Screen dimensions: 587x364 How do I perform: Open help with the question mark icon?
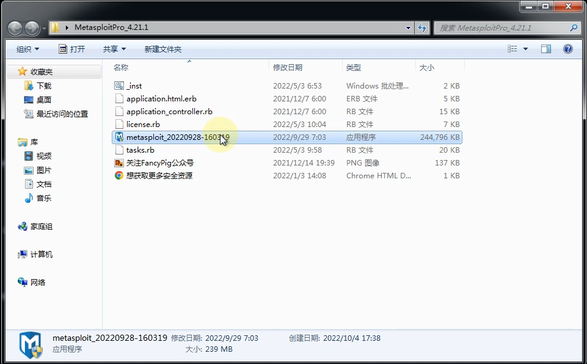[x=567, y=49]
